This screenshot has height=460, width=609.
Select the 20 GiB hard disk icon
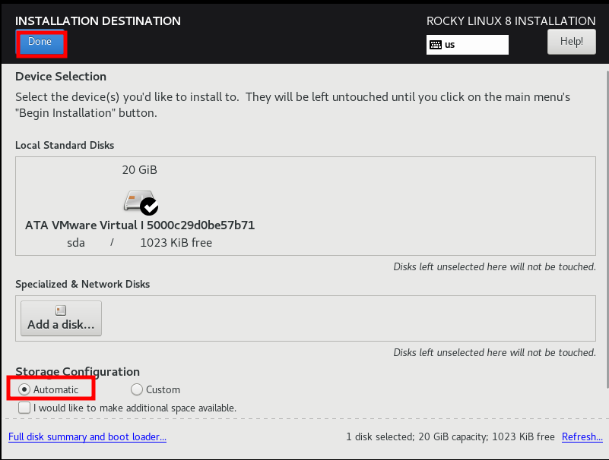click(x=139, y=200)
